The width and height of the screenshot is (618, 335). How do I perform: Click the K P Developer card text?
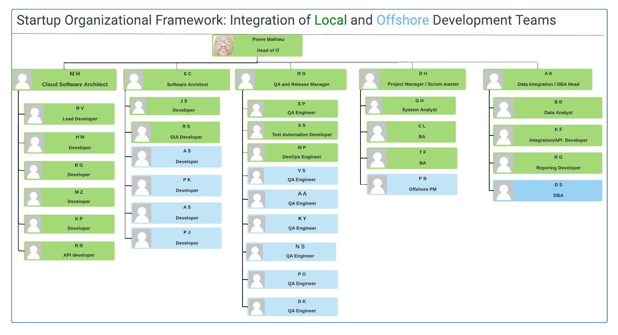[x=79, y=224]
